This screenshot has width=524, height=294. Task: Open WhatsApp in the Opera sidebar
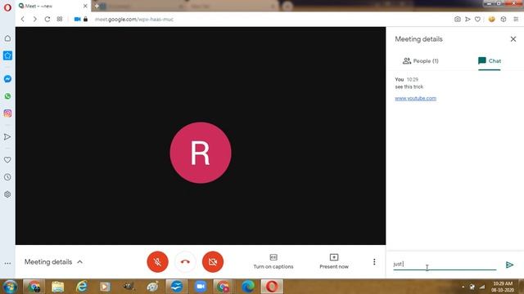pos(7,96)
